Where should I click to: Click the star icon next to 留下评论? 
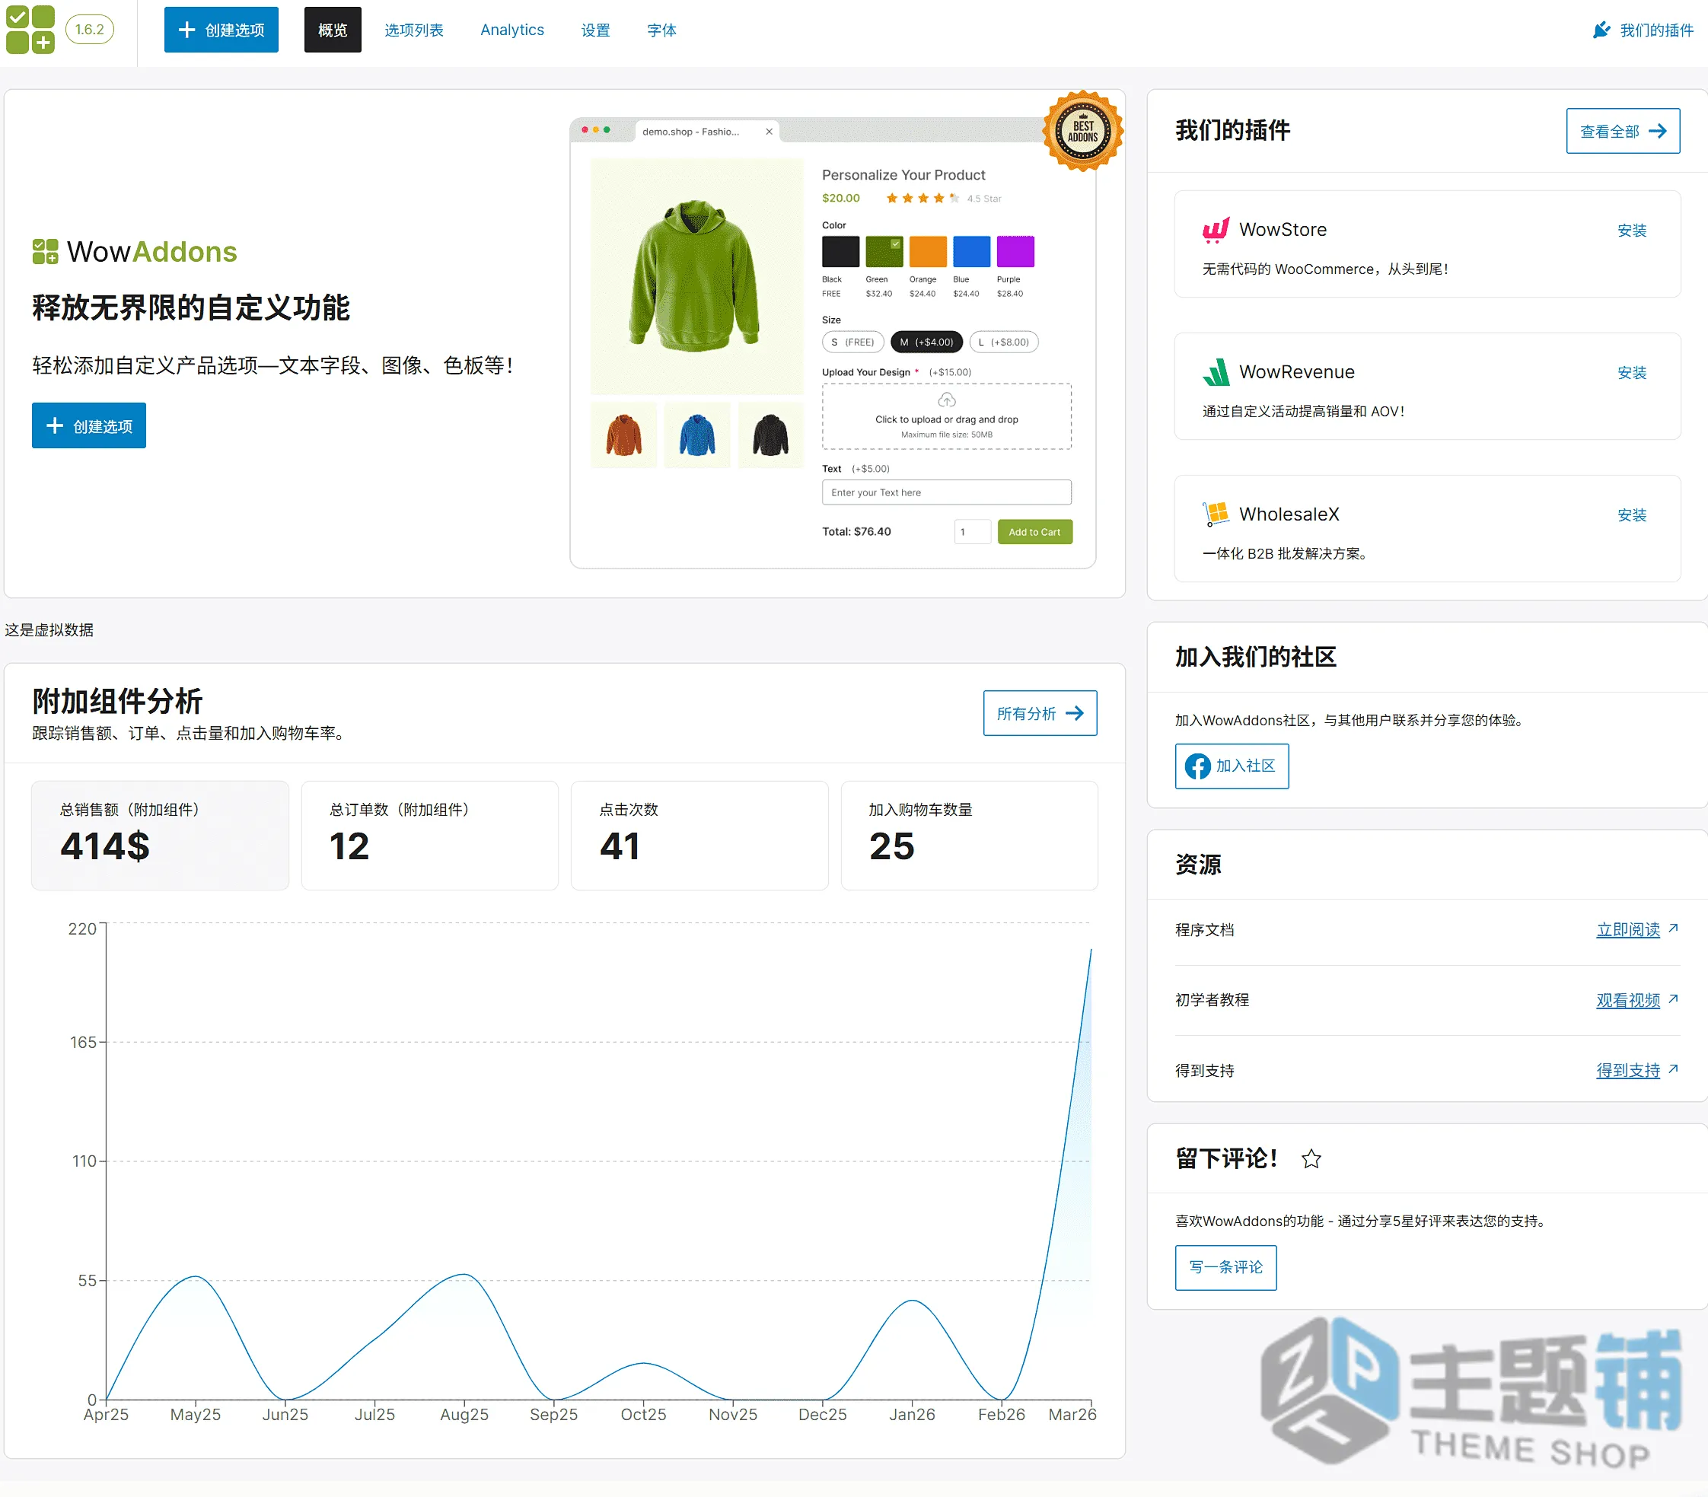pyautogui.click(x=1311, y=1158)
